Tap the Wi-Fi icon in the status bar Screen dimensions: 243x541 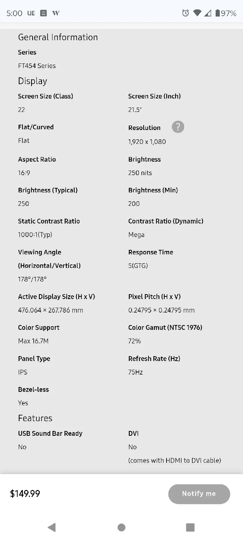click(x=197, y=13)
